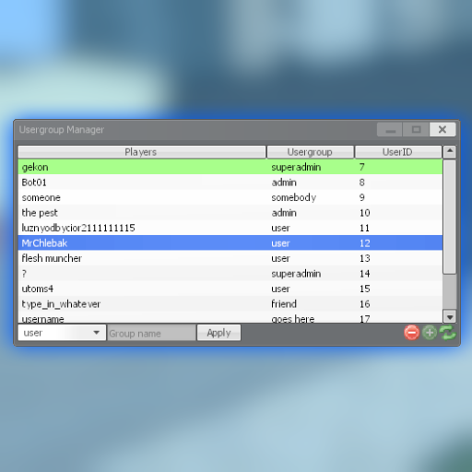The width and height of the screenshot is (472, 472).
Task: Select the player named ?
Action: (x=230, y=274)
